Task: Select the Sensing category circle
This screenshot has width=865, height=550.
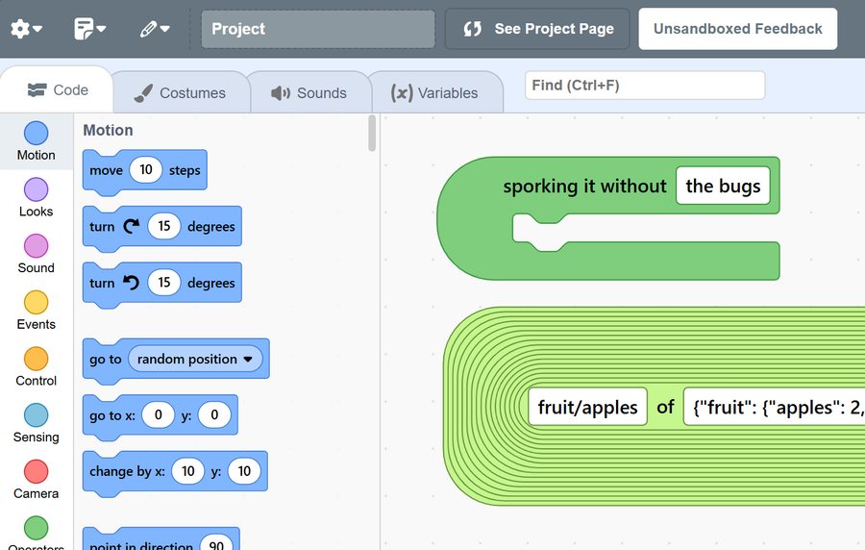Action: [x=36, y=415]
